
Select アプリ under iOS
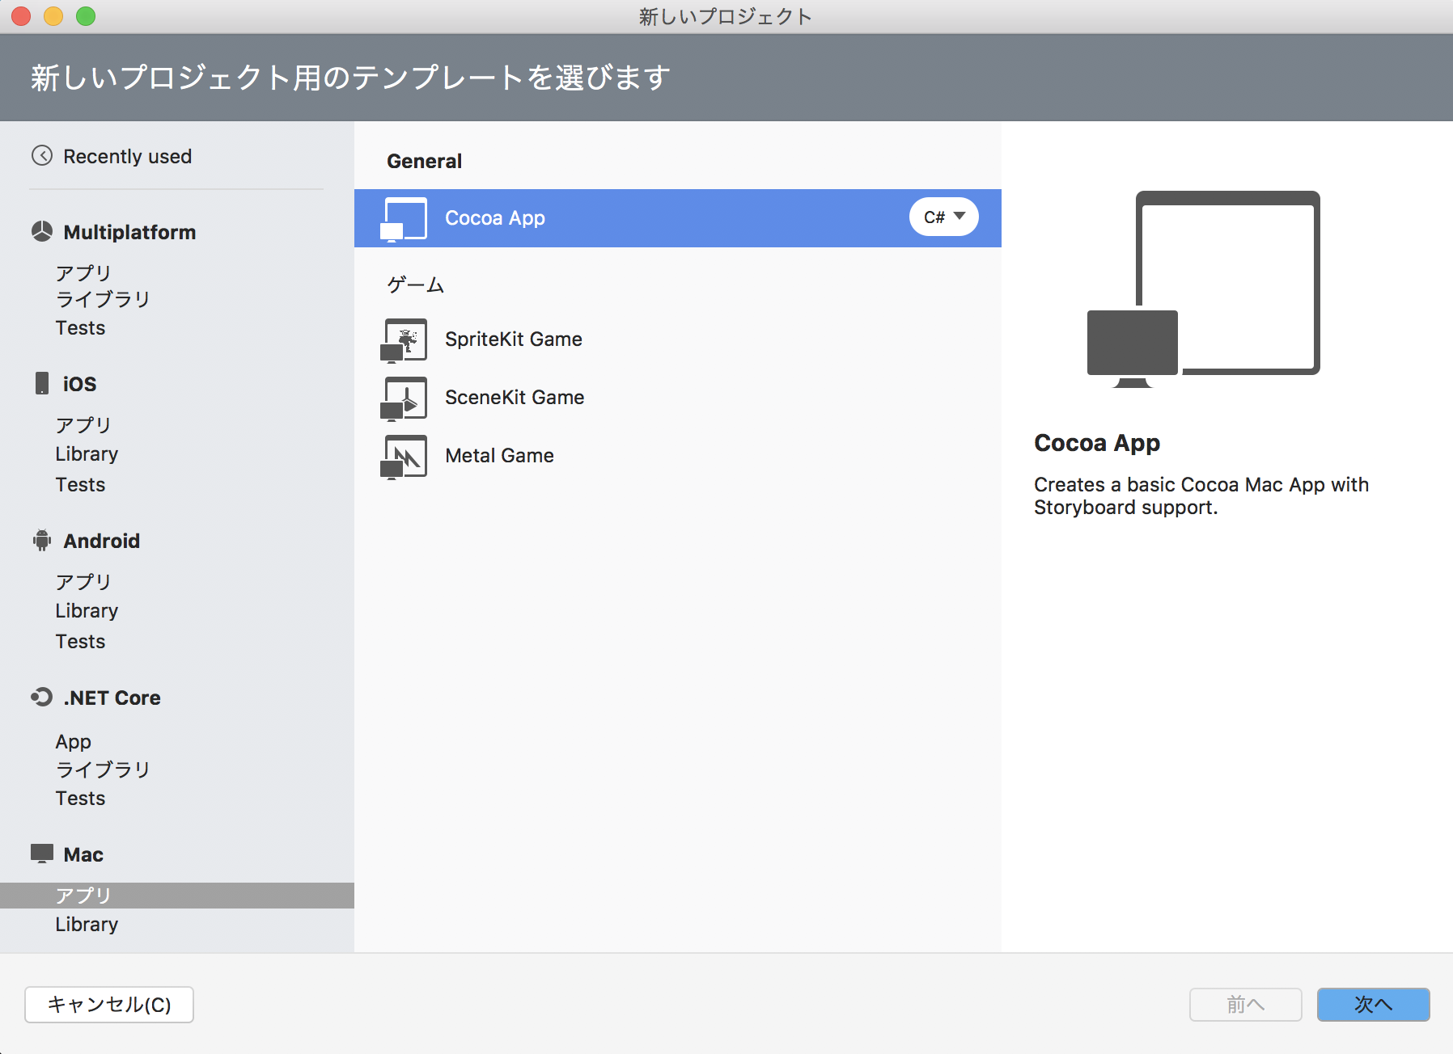click(83, 424)
